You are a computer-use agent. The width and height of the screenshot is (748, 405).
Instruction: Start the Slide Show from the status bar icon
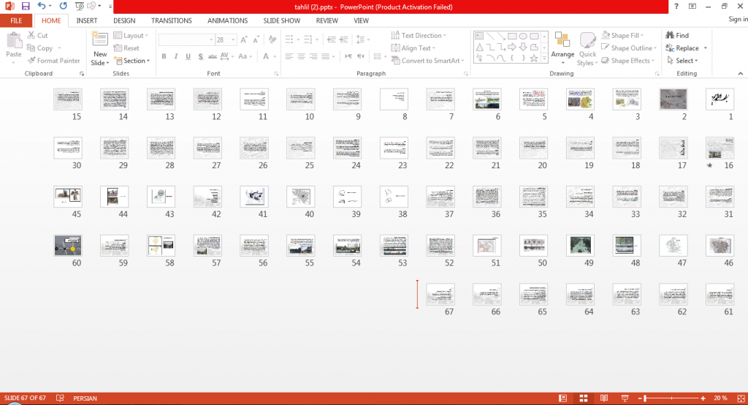tap(625, 398)
